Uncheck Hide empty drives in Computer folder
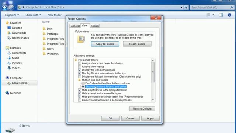The height and width of the screenshot is (133, 236). 80,90
